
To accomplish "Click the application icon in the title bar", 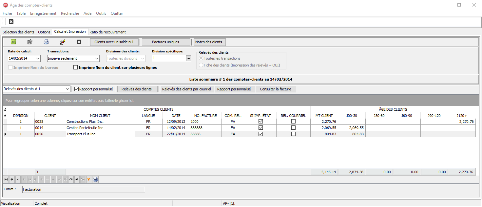I will coord(5,5).
